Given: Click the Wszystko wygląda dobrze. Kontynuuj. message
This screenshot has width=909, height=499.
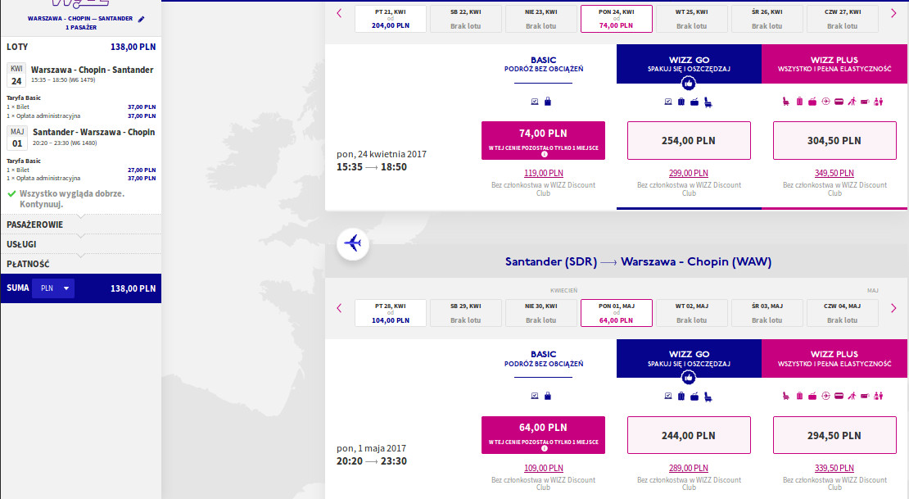Looking at the screenshot, I should click(x=72, y=199).
